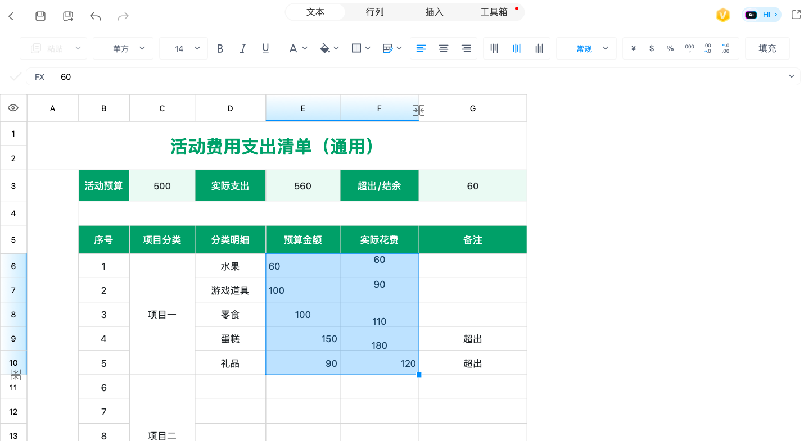Set vertical alignment to bottom
804x441 pixels.
[x=539, y=49]
